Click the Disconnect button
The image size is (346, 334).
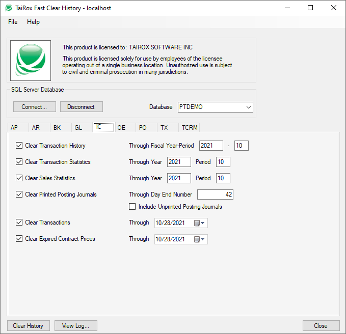click(x=81, y=107)
